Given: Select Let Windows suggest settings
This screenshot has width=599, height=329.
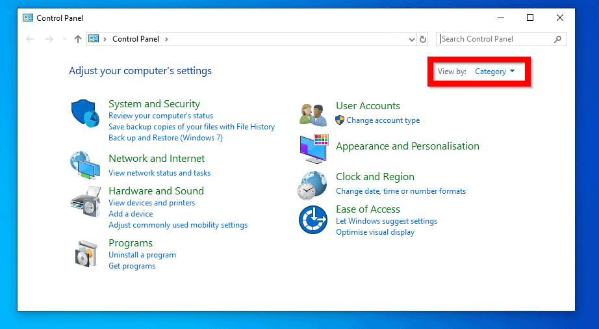Looking at the screenshot, I should (387, 221).
